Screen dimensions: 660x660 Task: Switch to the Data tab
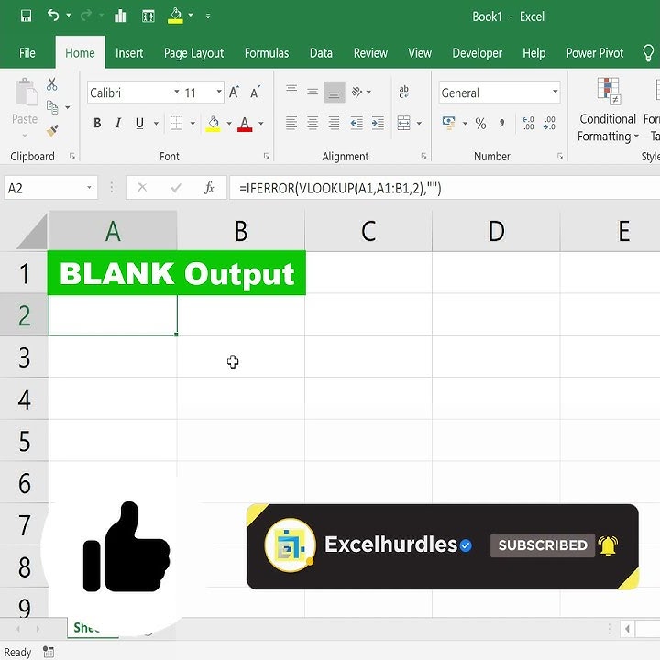tap(321, 53)
